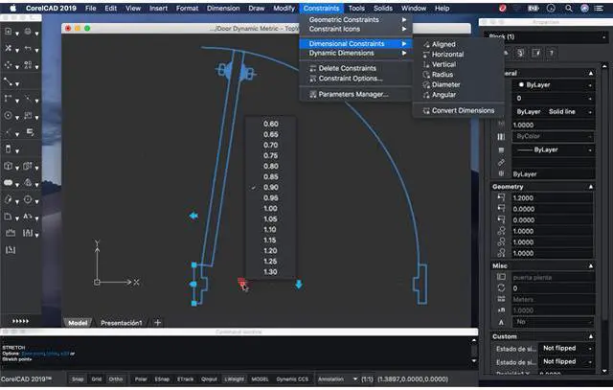Toggle ETrack in status bar
The width and height of the screenshot is (613, 390).
point(185,379)
